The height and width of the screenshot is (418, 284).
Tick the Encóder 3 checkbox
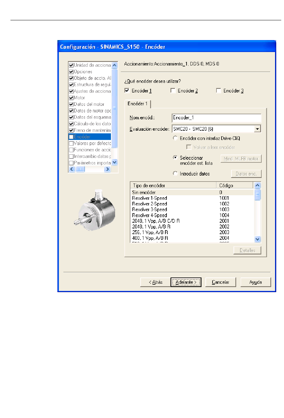pyautogui.click(x=219, y=91)
